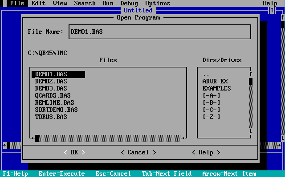
Task: Select DEMO3.BAS in Files list
Action: coord(51,89)
